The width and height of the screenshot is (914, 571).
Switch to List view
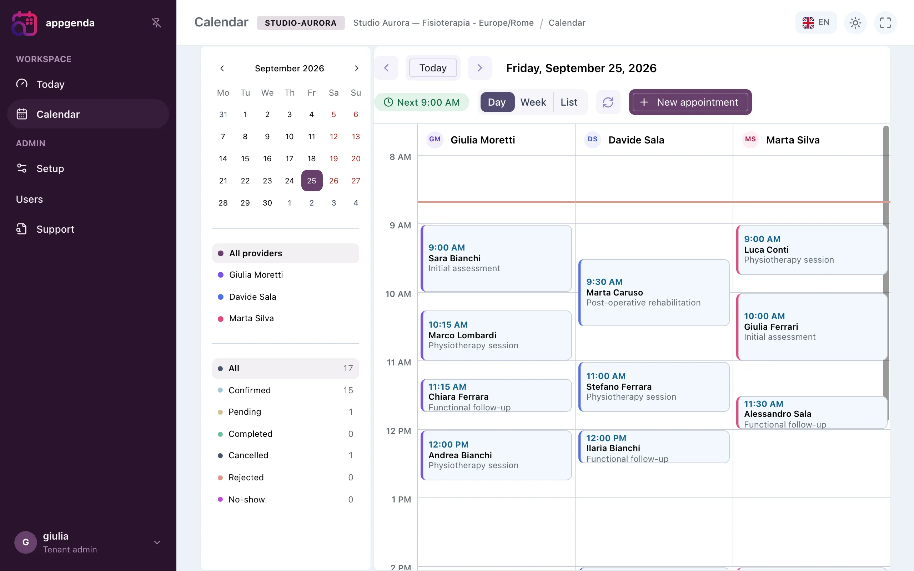569,102
